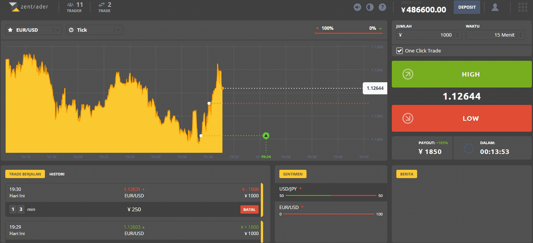
Task: Click the down-arrow circle icon in LOW
Action: 408,118
